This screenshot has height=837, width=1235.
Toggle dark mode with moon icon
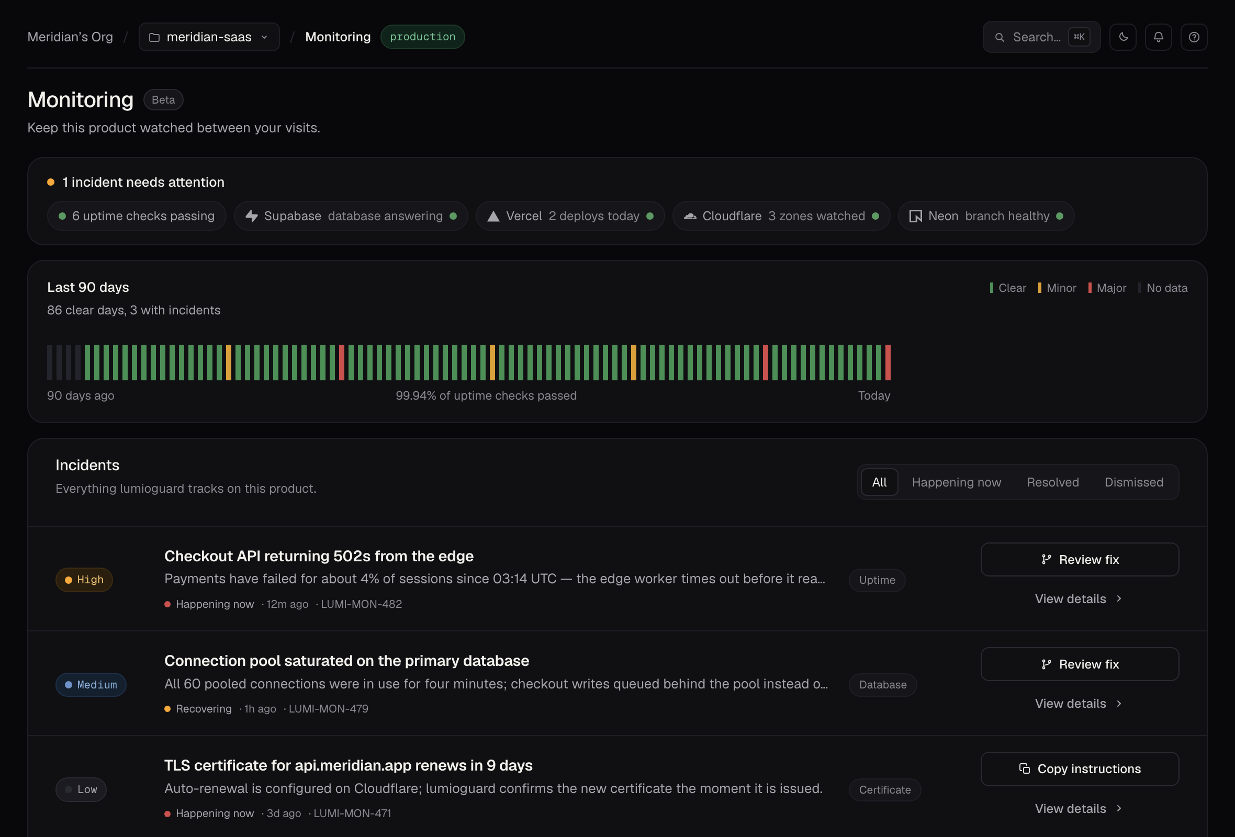(x=1123, y=37)
